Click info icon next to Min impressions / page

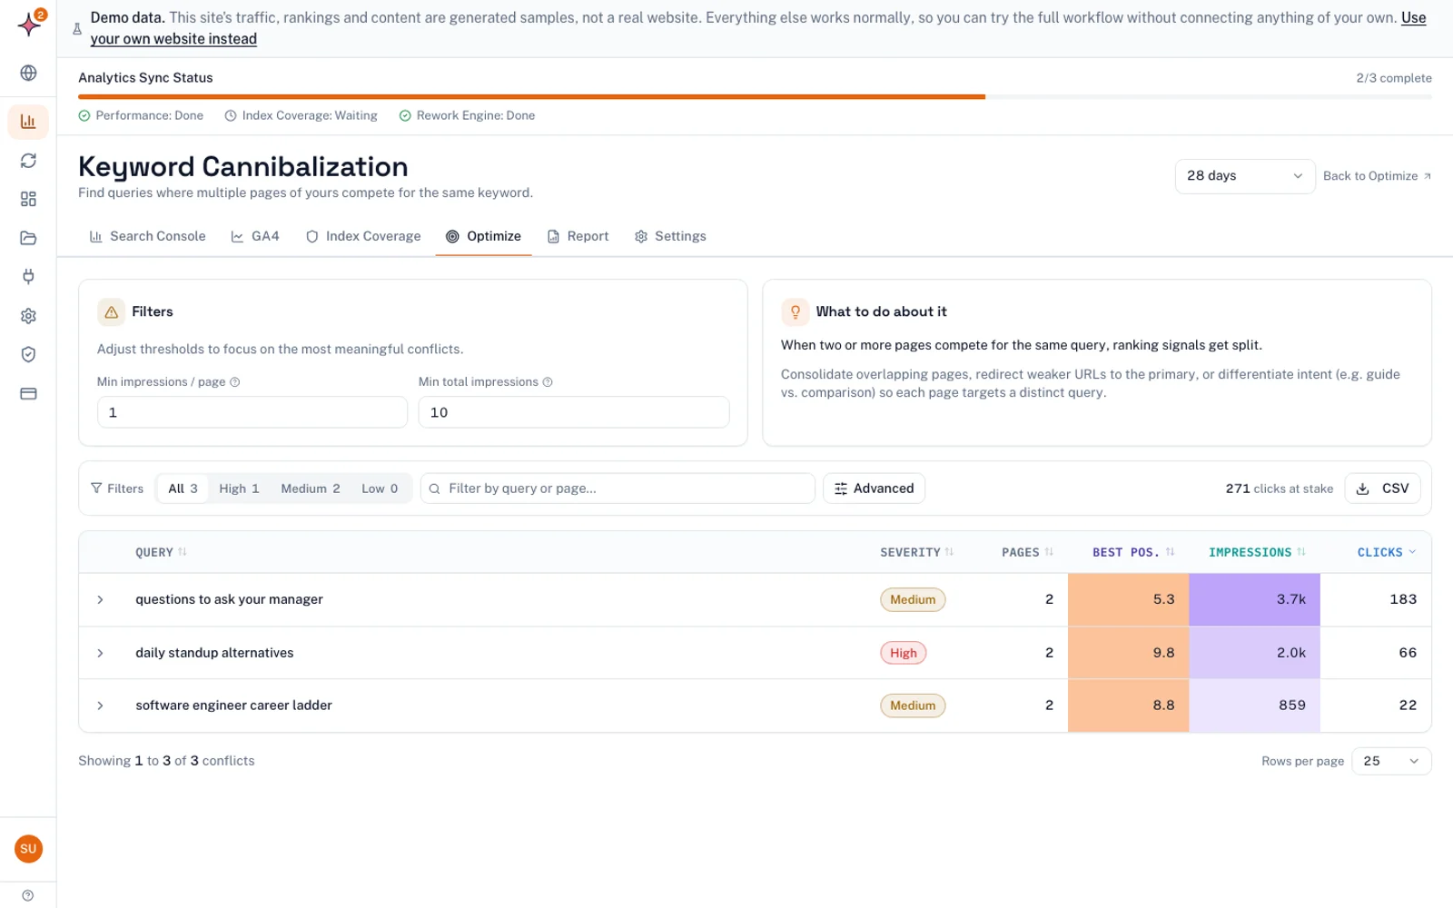pyautogui.click(x=235, y=382)
